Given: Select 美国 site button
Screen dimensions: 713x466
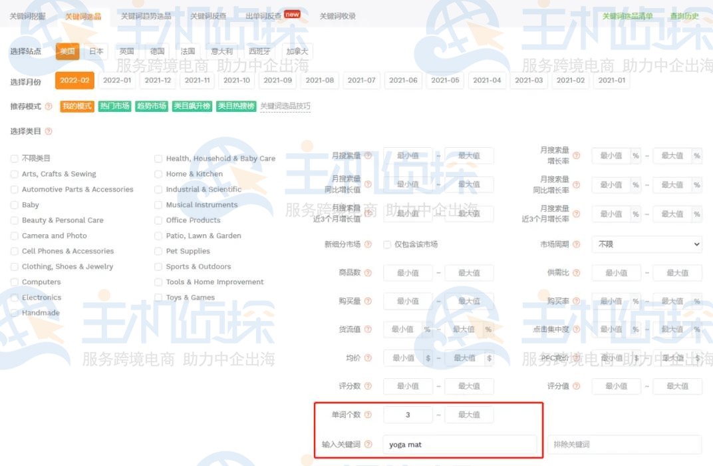Looking at the screenshot, I should coord(67,51).
